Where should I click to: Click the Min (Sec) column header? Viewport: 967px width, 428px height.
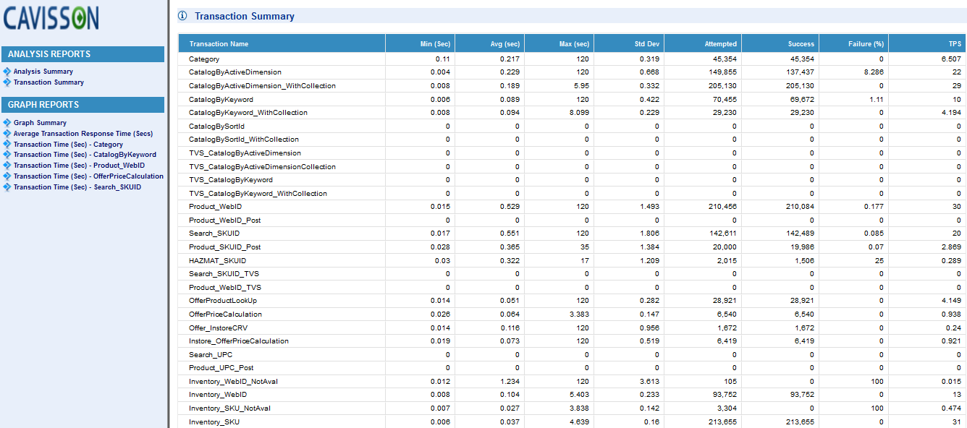(x=420, y=43)
